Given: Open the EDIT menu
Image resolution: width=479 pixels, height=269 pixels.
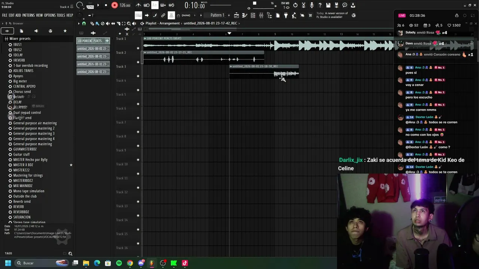Looking at the screenshot, I should pyautogui.click(x=12, y=15).
